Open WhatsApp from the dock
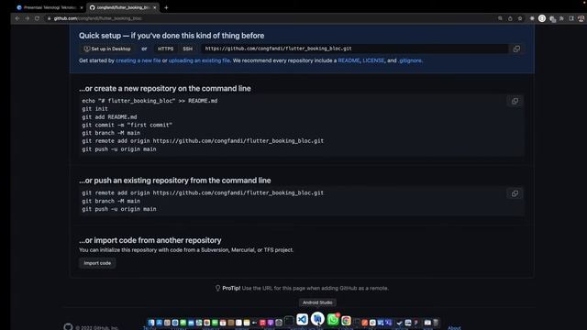 pos(332,320)
